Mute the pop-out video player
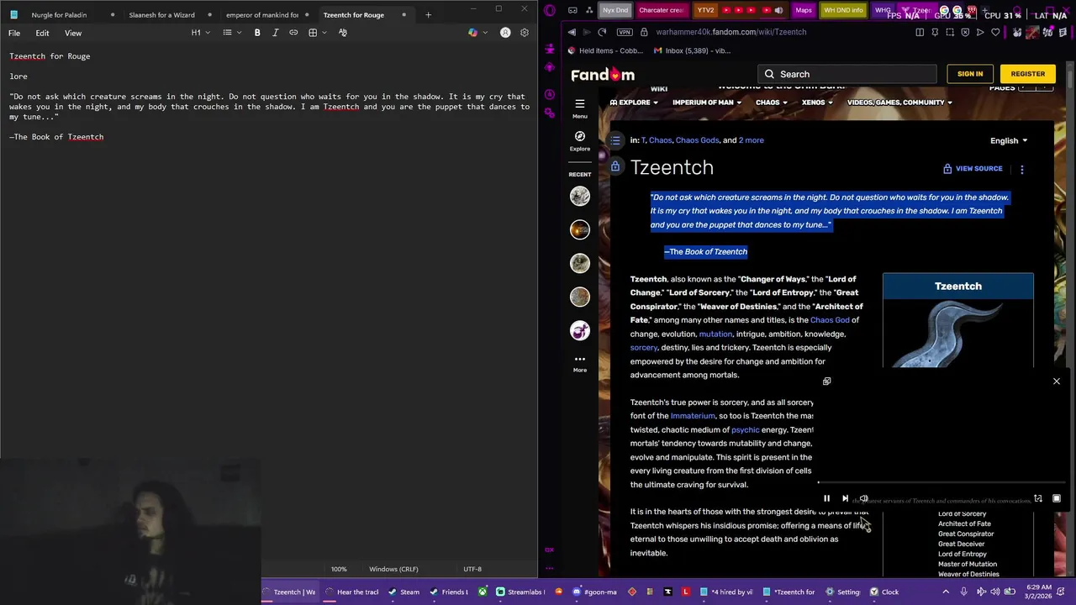Viewport: 1076px width, 605px height. coord(863,498)
